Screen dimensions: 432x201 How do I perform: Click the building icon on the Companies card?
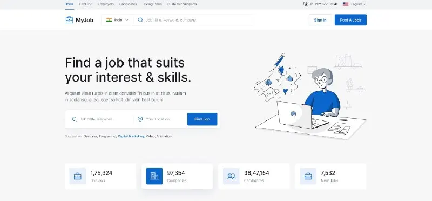pos(154,176)
